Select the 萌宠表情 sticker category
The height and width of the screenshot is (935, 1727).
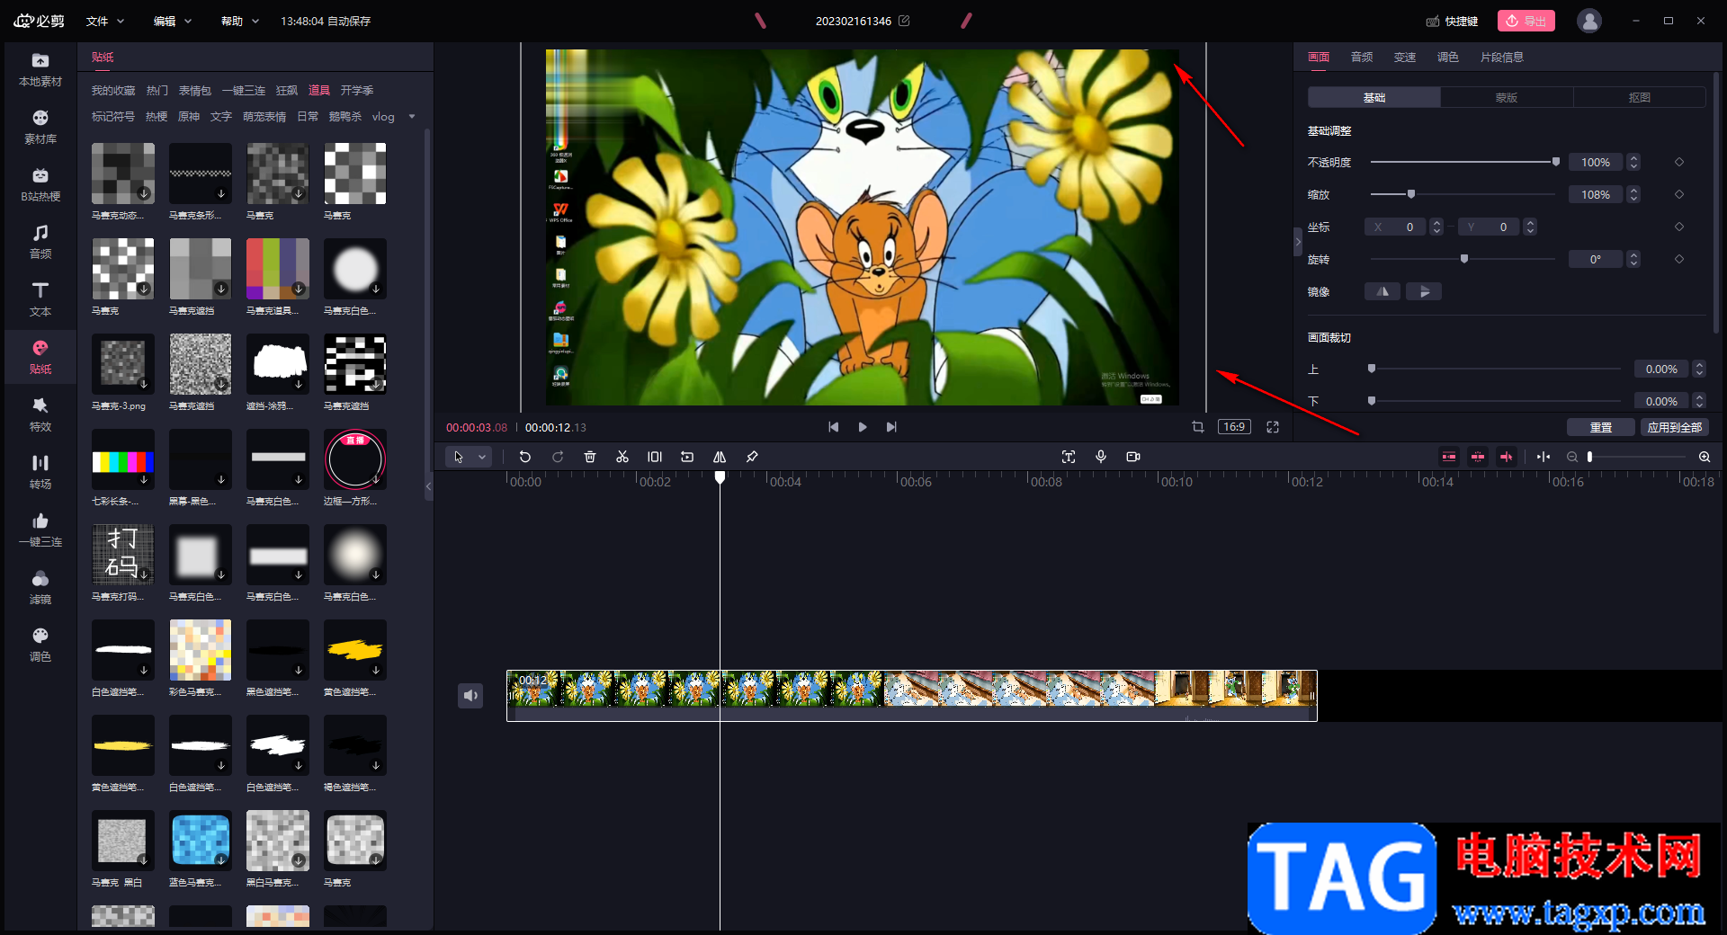tap(264, 116)
